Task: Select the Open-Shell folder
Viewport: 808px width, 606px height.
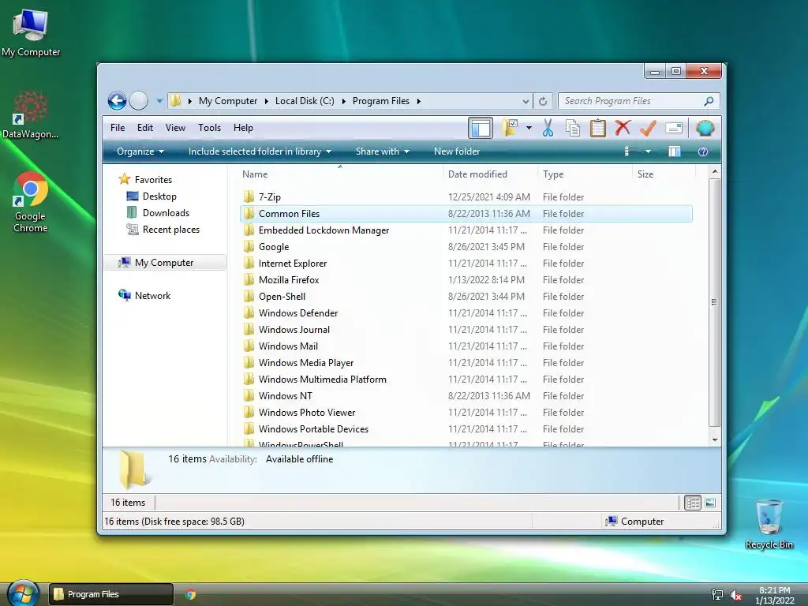Action: pos(282,297)
